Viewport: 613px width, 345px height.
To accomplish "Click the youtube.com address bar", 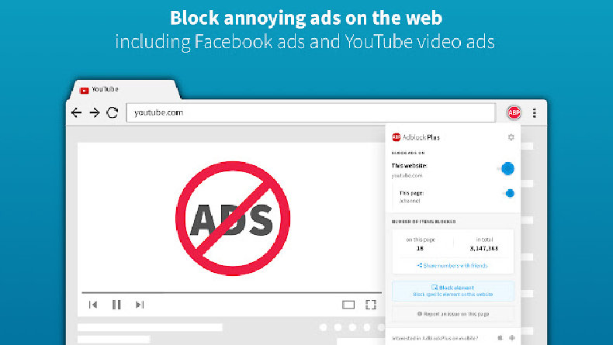I will point(310,112).
